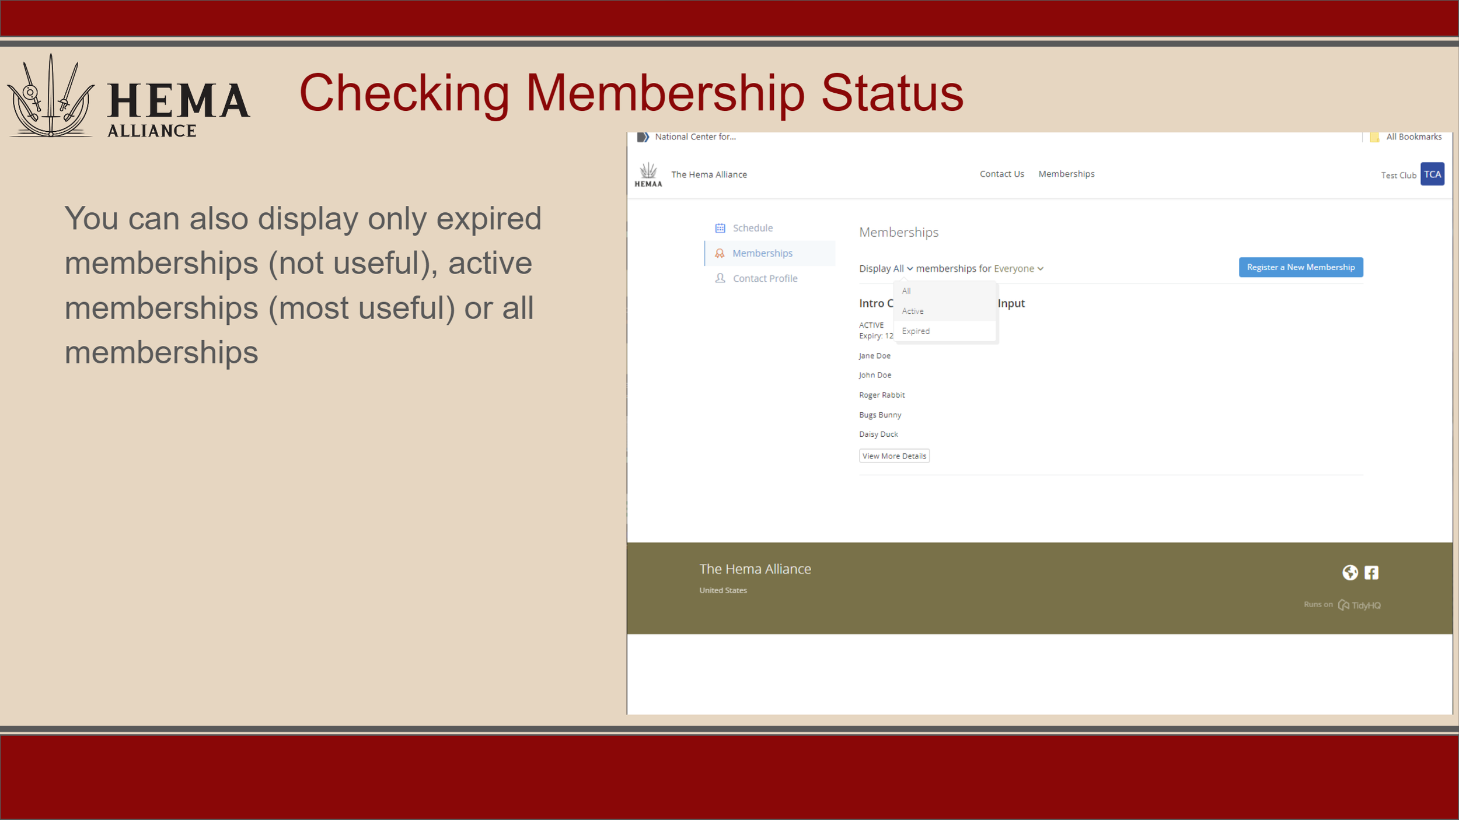Go to Memberships in sidebar
This screenshot has height=820, width=1459.
pos(770,253)
